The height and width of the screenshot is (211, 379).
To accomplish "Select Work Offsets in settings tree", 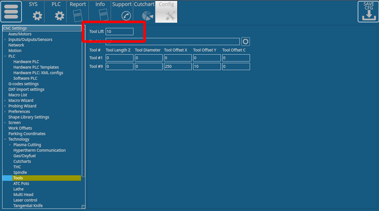I will (x=20, y=128).
